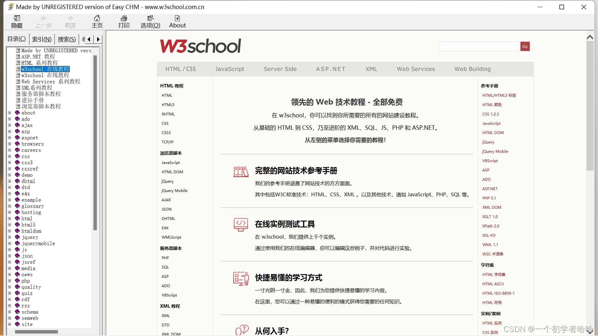Screen dimensions: 598x336
Task: Open the 选项(O) options toolbar icon
Action: [150, 22]
